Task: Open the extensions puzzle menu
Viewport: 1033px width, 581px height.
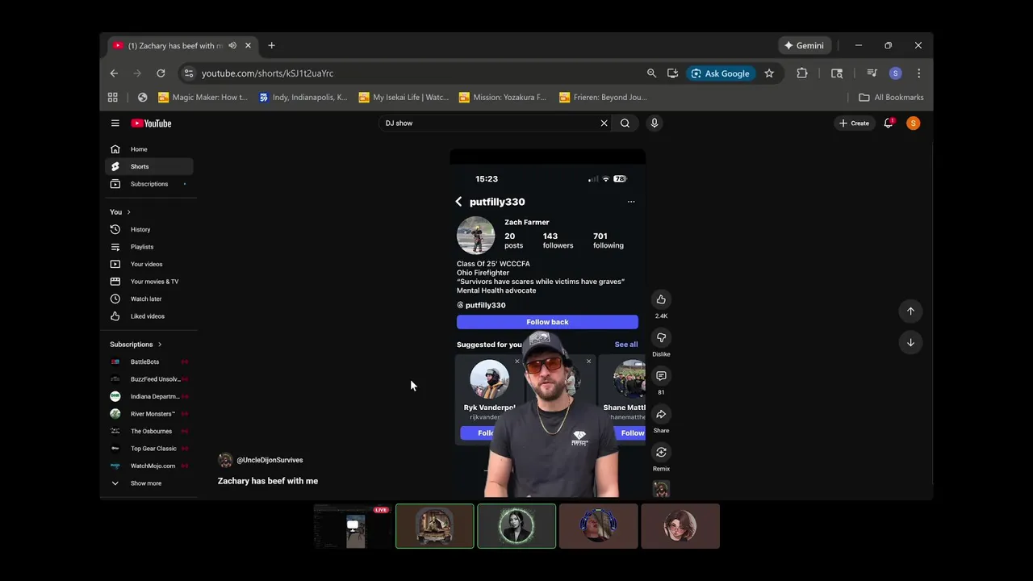Action: 801,73
